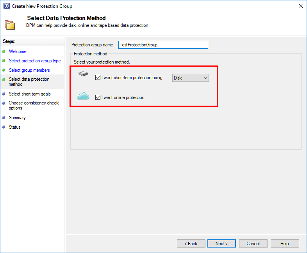Click the Steps header in the sidebar
This screenshot has height=253, width=307.
tap(9, 41)
